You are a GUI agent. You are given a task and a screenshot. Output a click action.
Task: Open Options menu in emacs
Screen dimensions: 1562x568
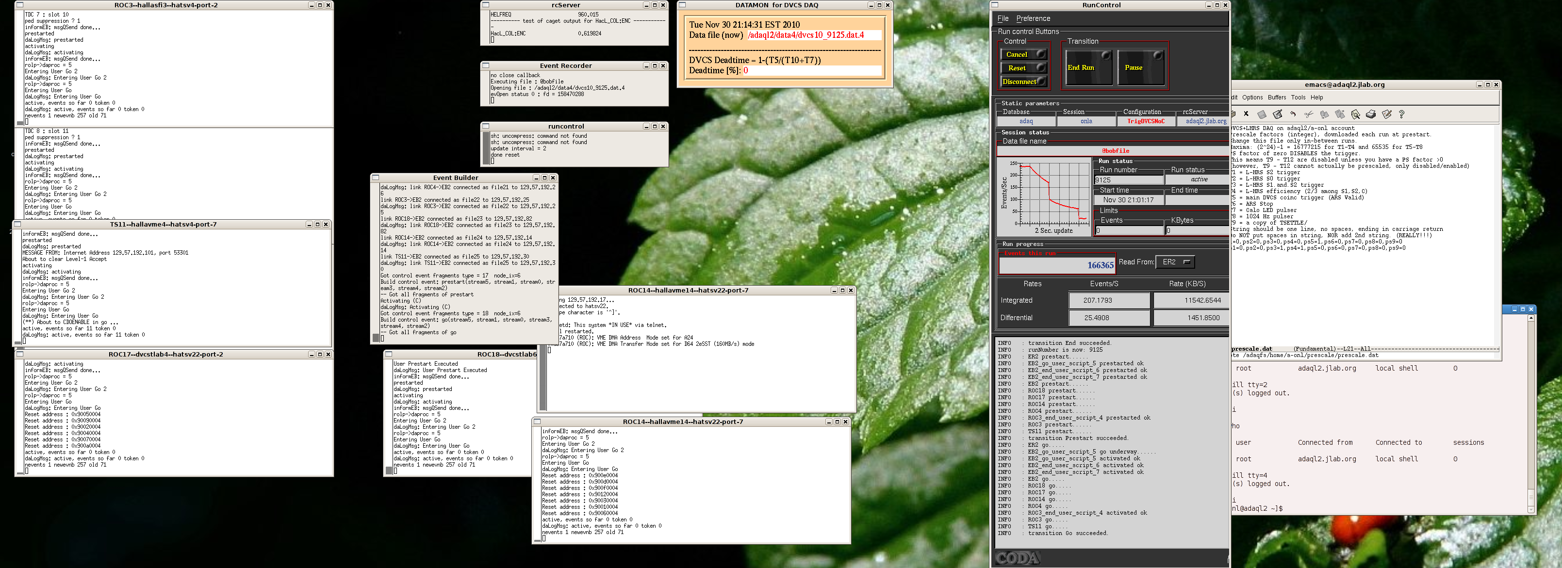point(1252,97)
